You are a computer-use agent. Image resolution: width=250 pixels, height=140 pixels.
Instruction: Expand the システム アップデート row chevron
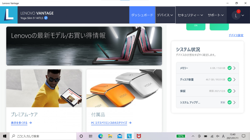tap(234, 102)
